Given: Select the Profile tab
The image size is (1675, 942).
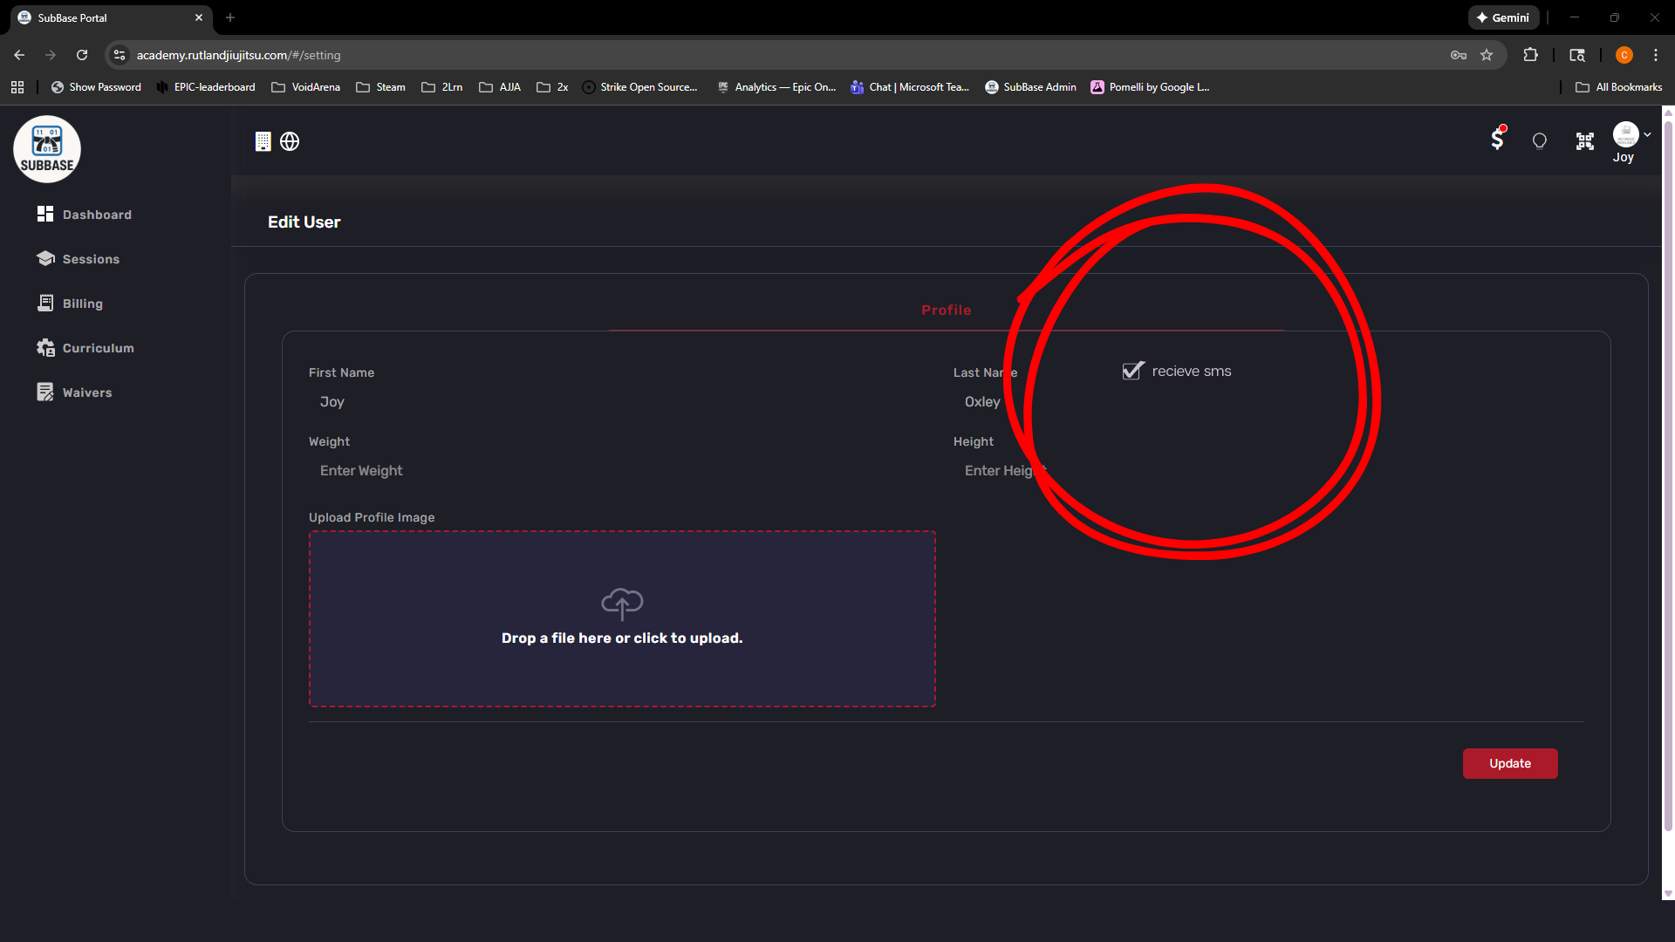Looking at the screenshot, I should click(946, 311).
